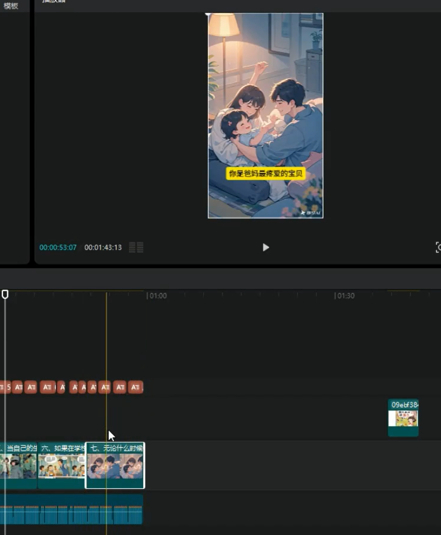Select the subtitle clip labeled 5
The height and width of the screenshot is (535, 441).
6,387
